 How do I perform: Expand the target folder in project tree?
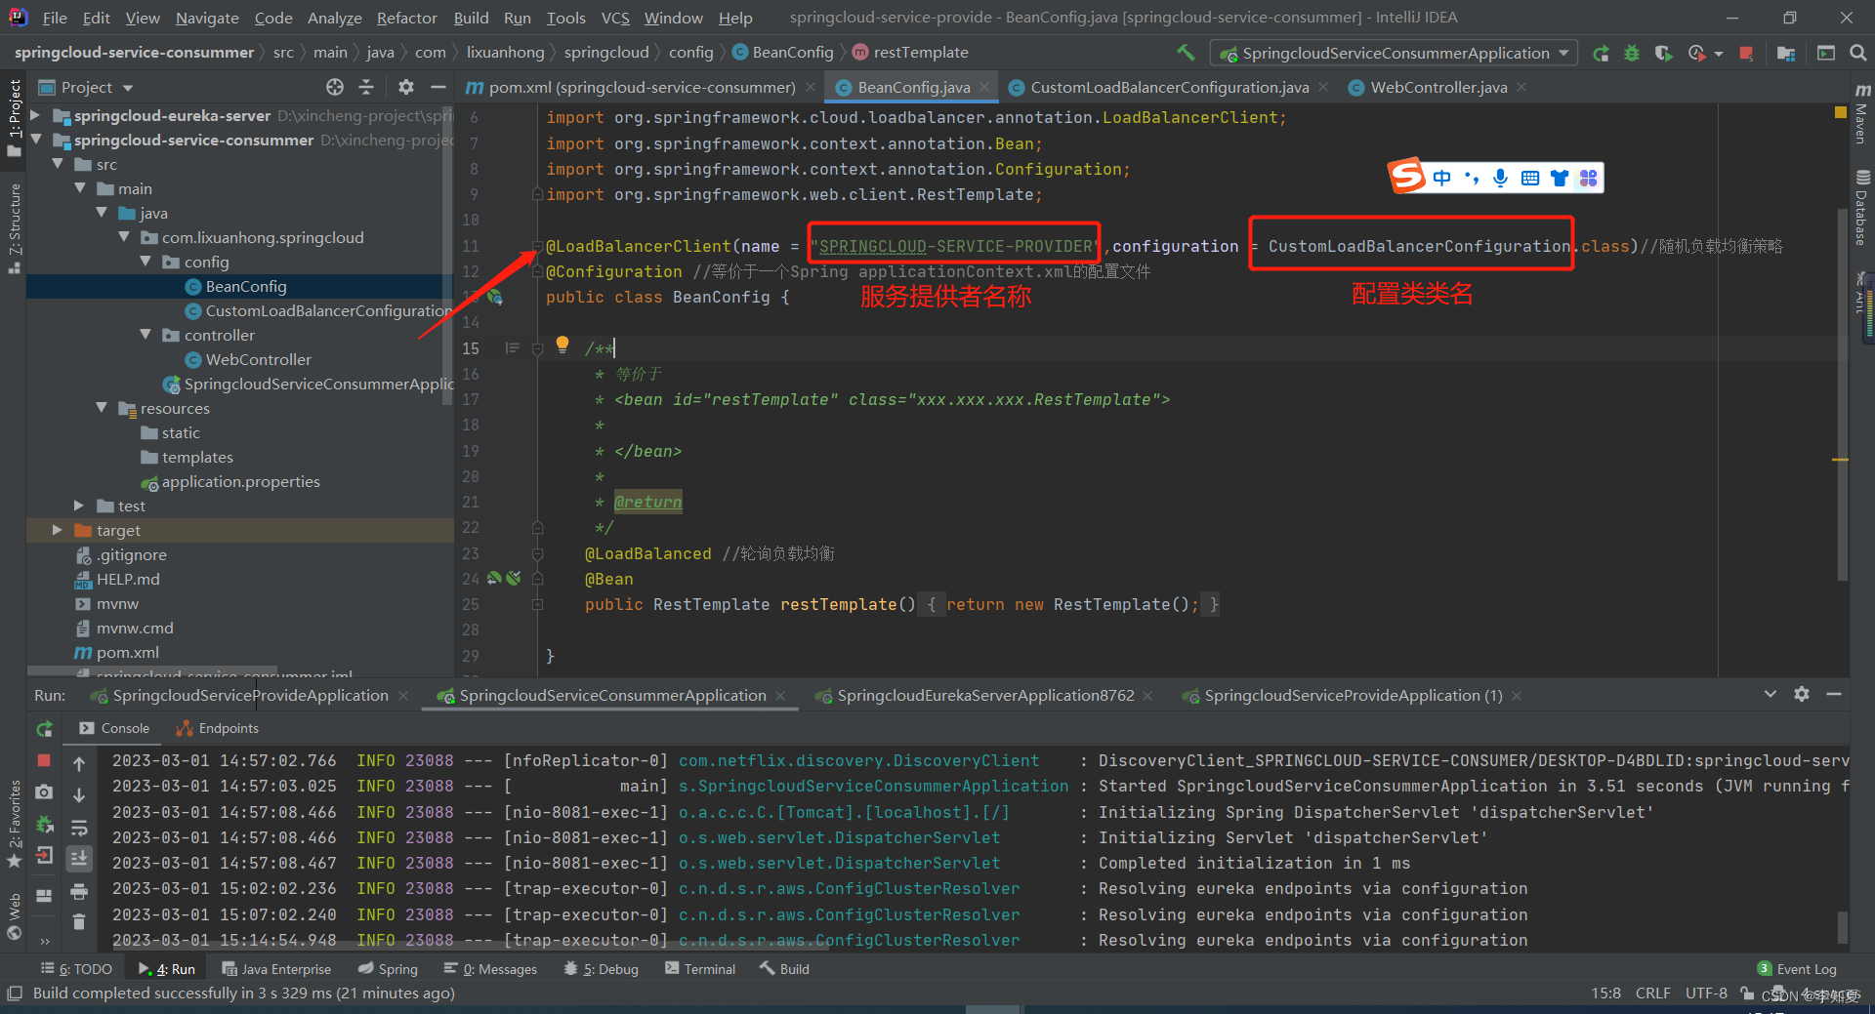click(58, 530)
